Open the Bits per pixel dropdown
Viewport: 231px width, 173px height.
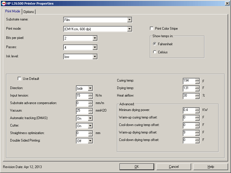(95, 38)
